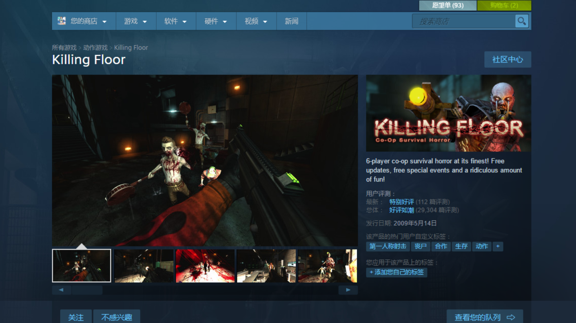Click the 关注 follow button
This screenshot has width=576, height=323.
pos(76,317)
